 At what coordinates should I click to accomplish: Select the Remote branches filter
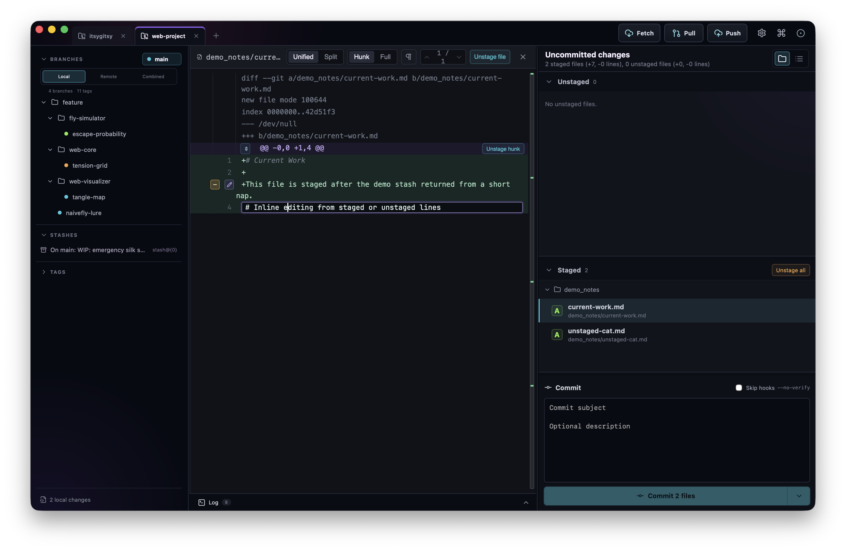tap(108, 76)
